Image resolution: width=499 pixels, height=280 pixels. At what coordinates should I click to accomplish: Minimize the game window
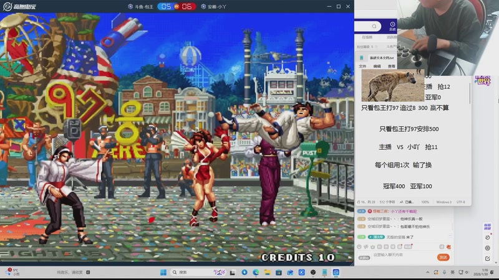click(x=329, y=6)
